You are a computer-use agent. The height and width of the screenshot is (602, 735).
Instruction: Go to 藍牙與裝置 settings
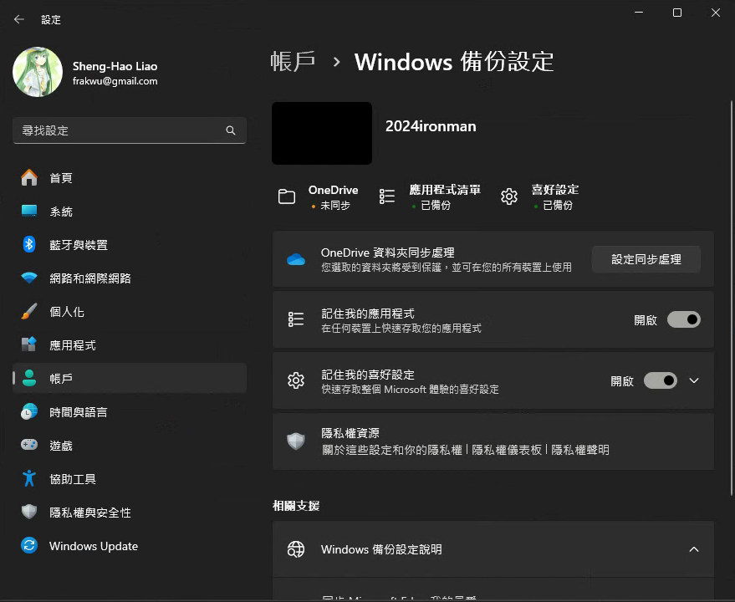coord(130,244)
